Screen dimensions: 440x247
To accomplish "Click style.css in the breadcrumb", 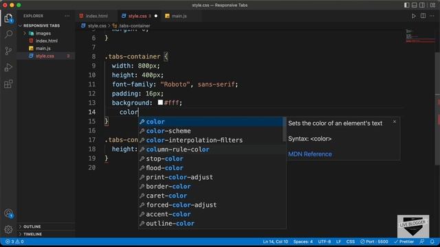I will [97, 26].
